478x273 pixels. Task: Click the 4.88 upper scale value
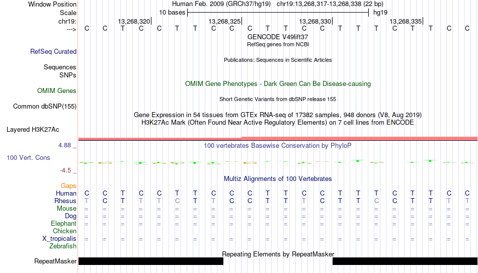(x=64, y=145)
